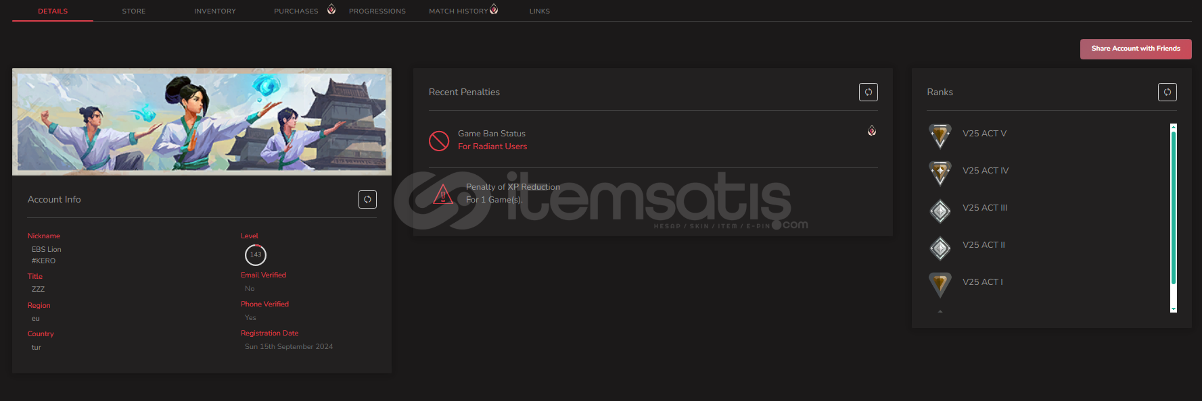Click the For Radiant Users text
Image resolution: width=1202 pixels, height=401 pixels.
(x=492, y=146)
